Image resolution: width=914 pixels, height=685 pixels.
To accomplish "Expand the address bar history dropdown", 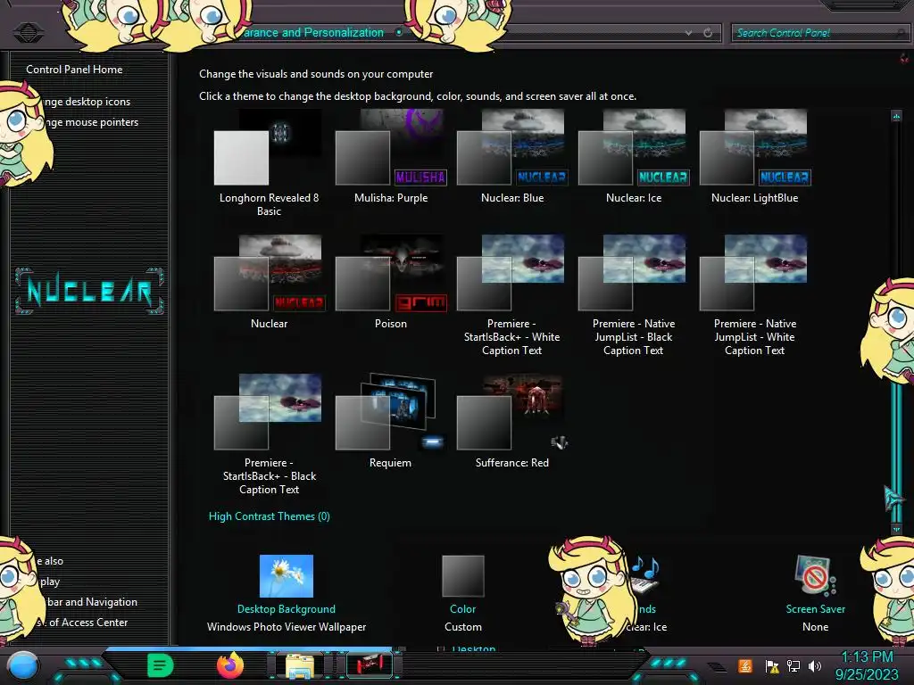I will (688, 33).
